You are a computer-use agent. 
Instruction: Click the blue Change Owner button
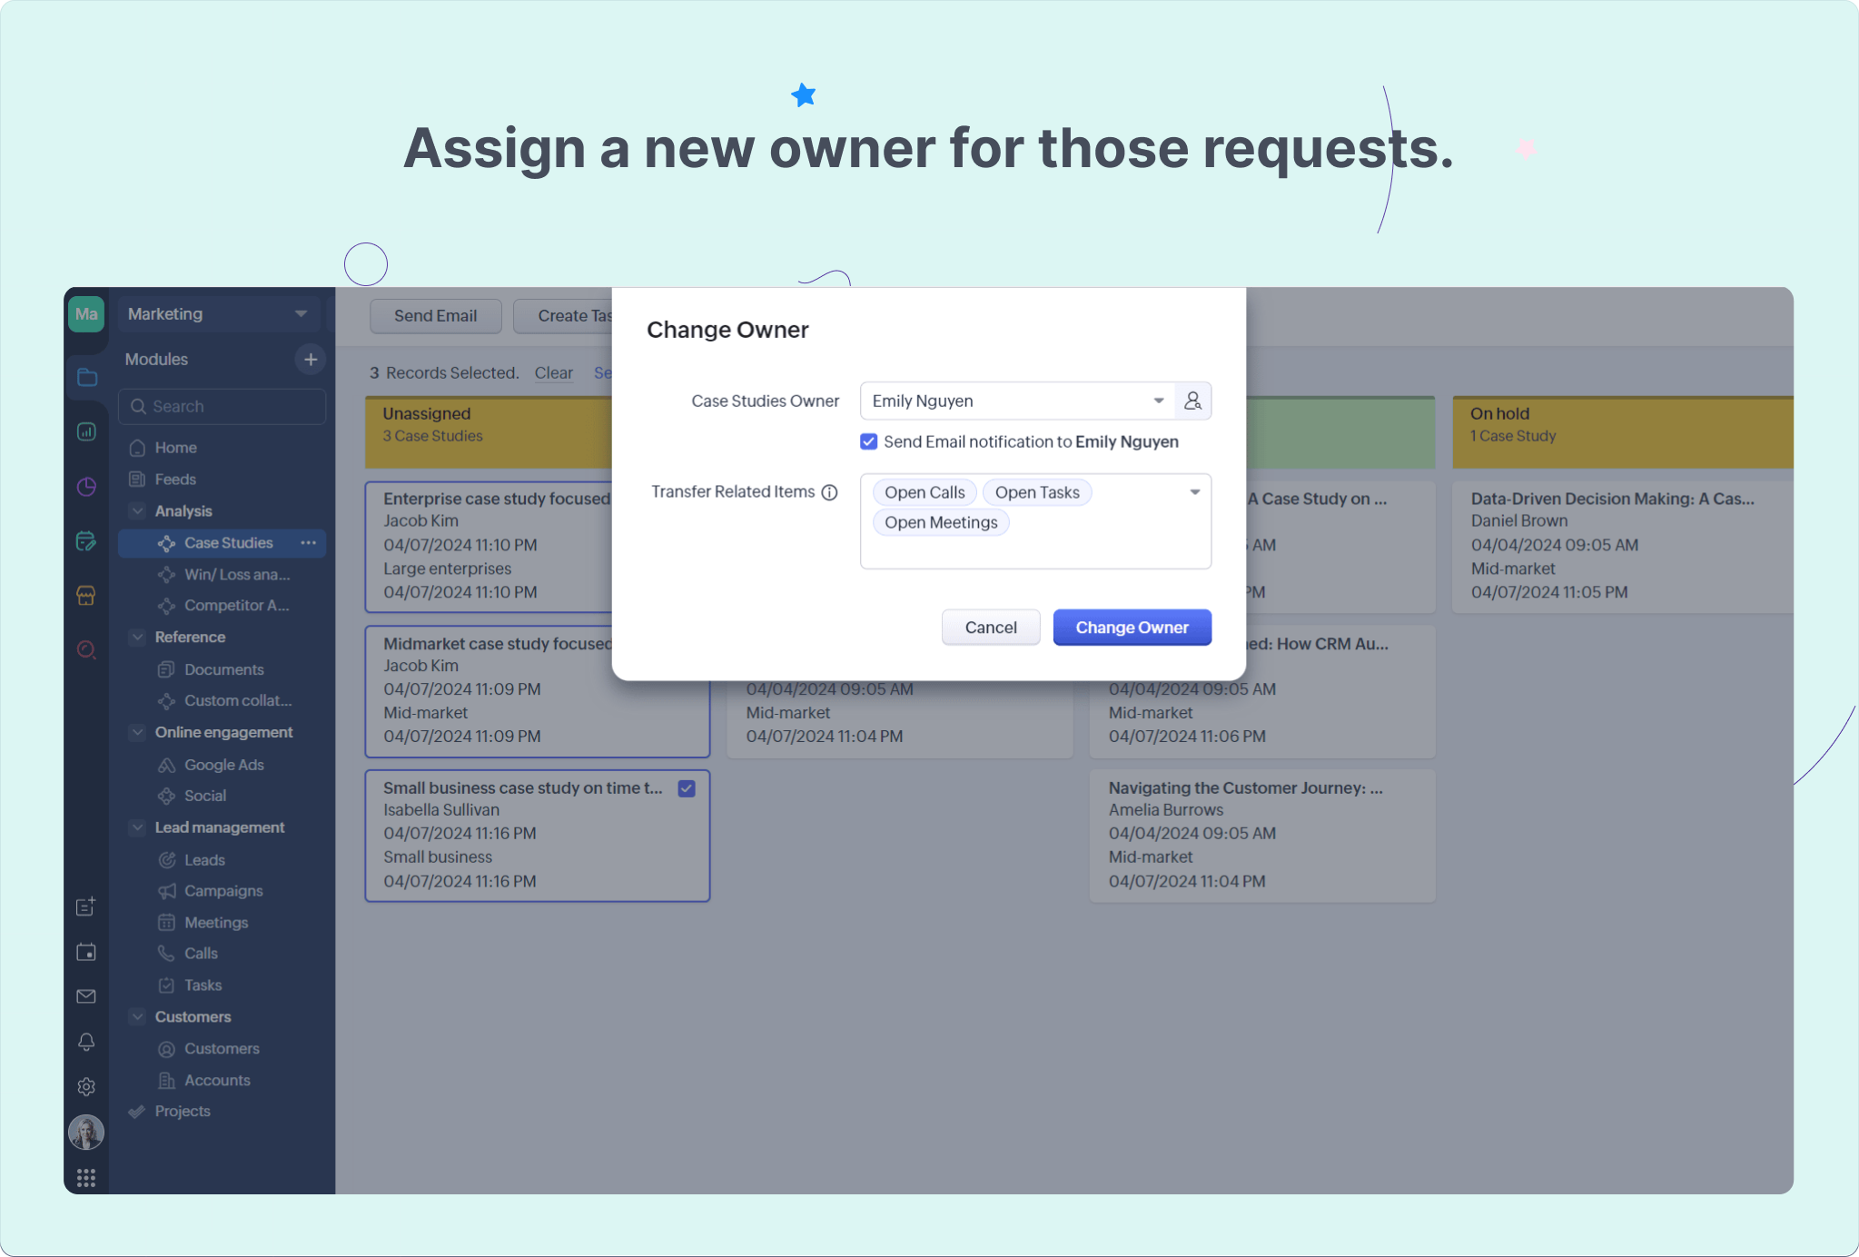tap(1132, 628)
